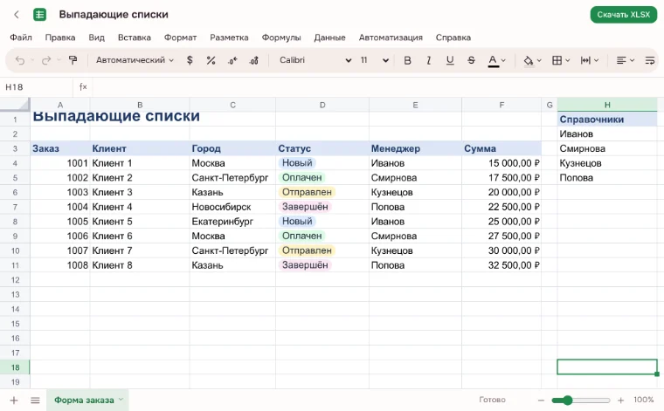Toggle underline formatting
Viewport: 664px width, 411px height.
coord(450,60)
